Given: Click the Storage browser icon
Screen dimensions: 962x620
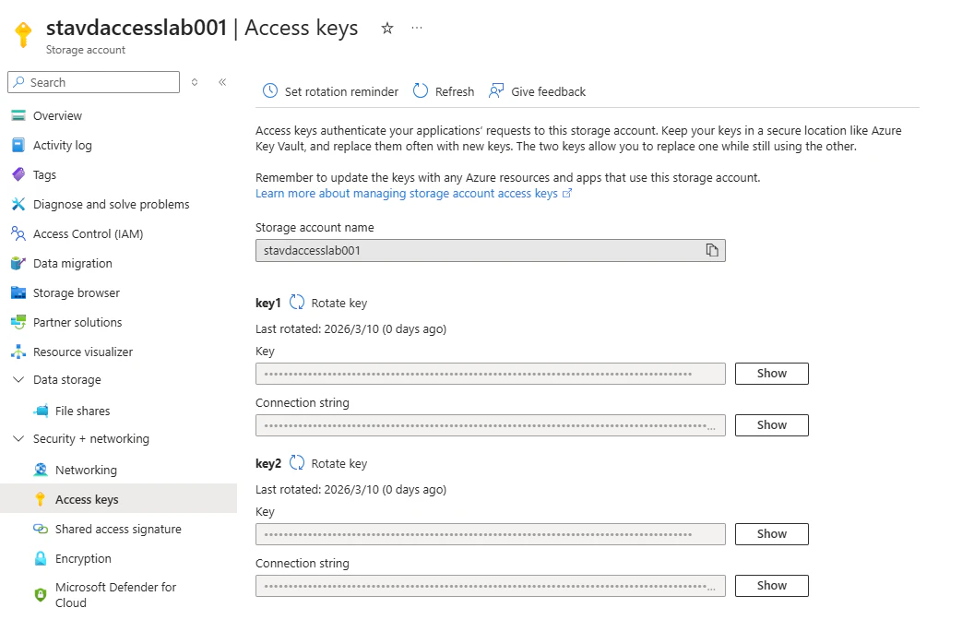Looking at the screenshot, I should coord(18,292).
